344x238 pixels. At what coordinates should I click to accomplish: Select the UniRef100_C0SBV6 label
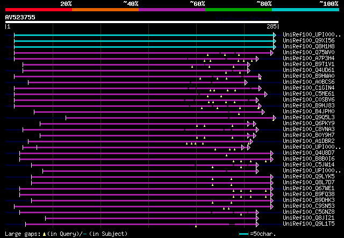pyautogui.click(x=309, y=100)
